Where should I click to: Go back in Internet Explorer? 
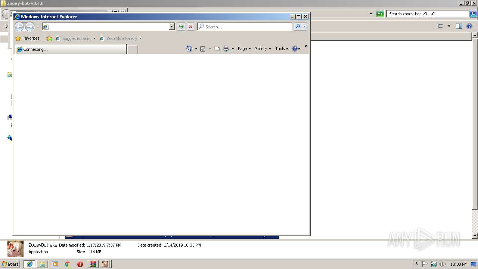(19, 27)
